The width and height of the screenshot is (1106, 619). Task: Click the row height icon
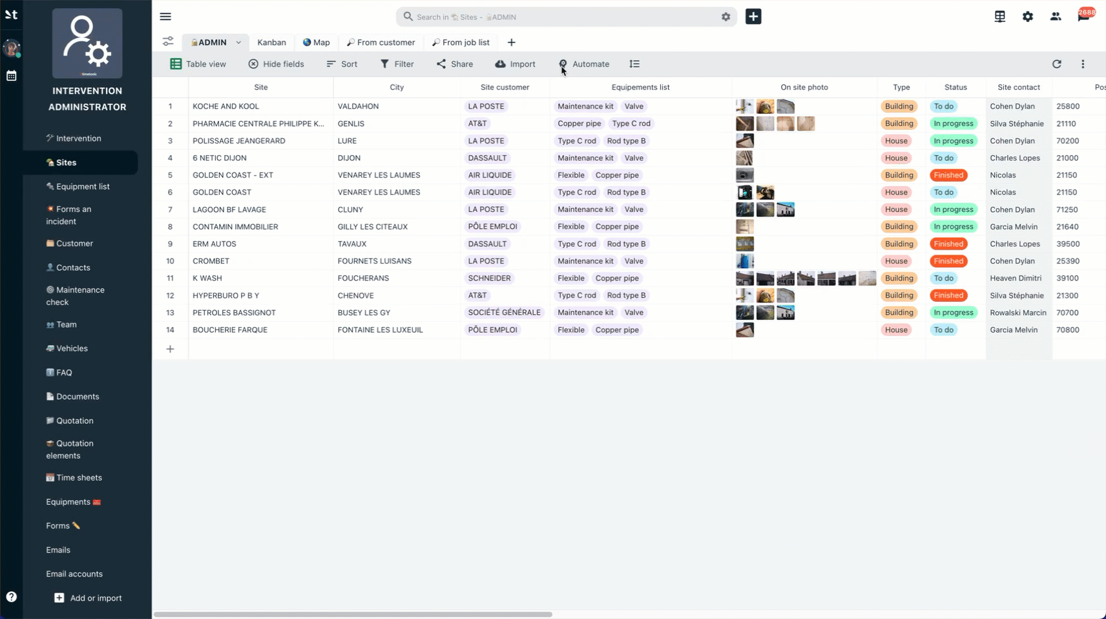[634, 64]
